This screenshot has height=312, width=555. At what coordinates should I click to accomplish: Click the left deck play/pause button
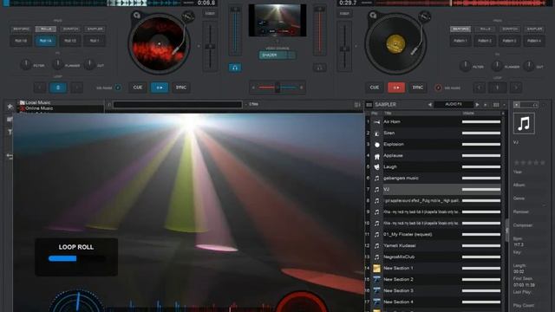pos(160,88)
